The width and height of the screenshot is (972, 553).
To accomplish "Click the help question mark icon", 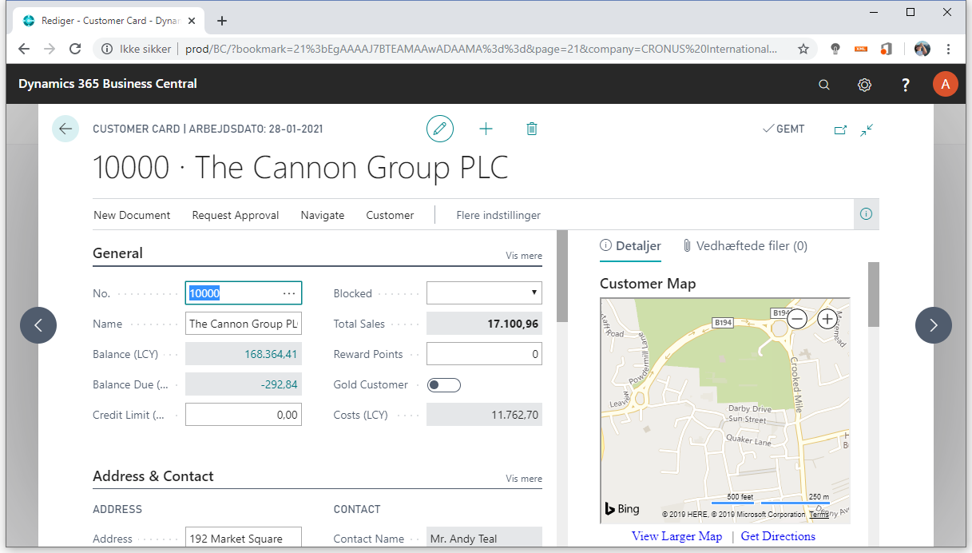I will [x=905, y=85].
